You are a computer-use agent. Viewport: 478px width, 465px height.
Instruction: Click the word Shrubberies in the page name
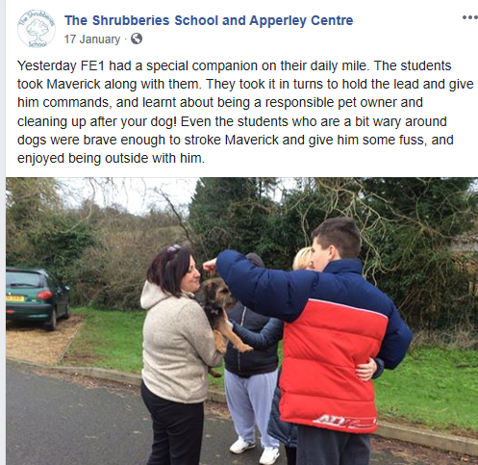131,20
